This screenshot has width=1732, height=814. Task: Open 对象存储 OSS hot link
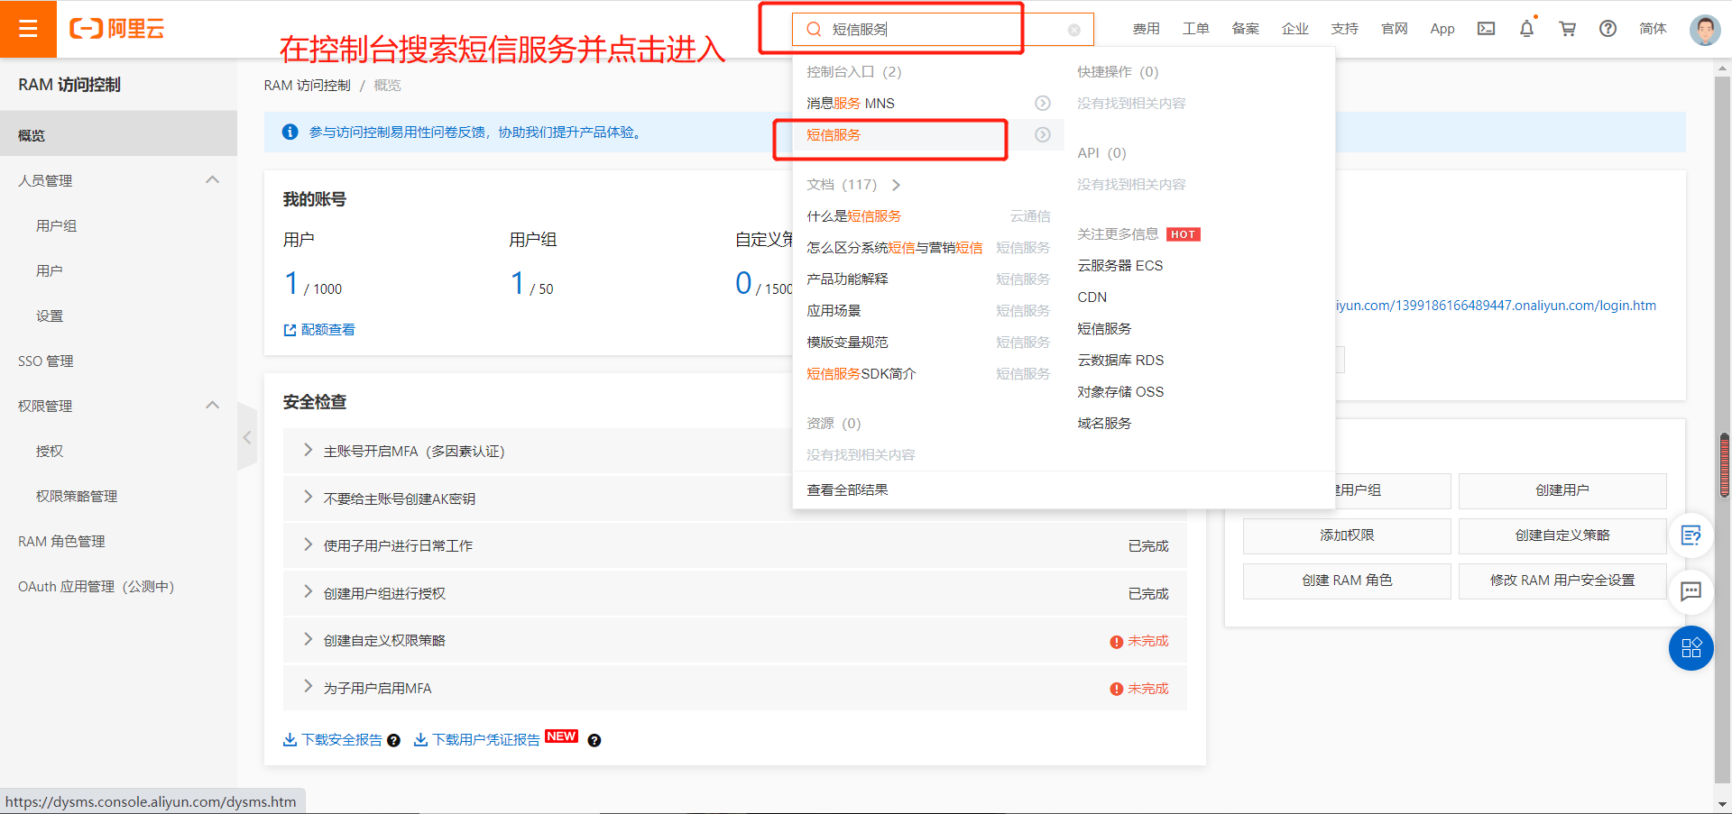coord(1120,392)
